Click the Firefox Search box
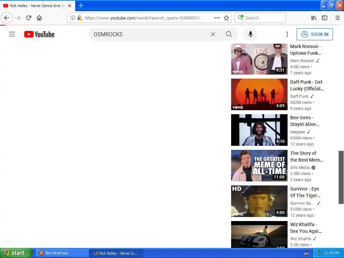 (x=260, y=18)
